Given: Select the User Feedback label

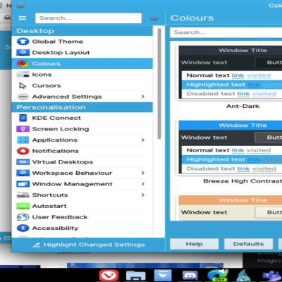Looking at the screenshot, I should [x=60, y=217].
